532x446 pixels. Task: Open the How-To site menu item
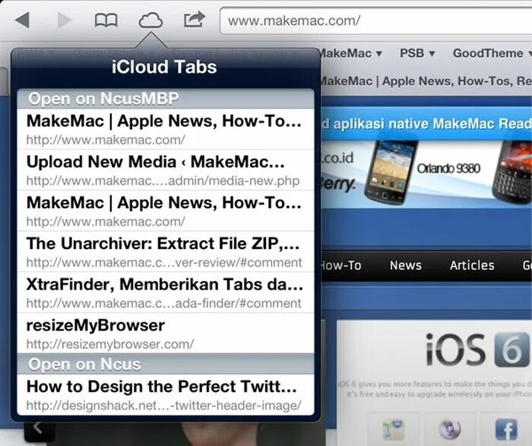click(341, 265)
